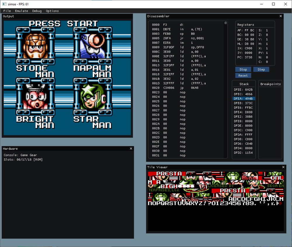Select the highlighted stack entry DFEA: 494B
The height and width of the screenshot is (247, 292).
[244, 99]
